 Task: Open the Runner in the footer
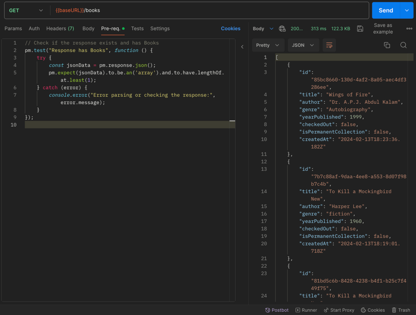306,310
